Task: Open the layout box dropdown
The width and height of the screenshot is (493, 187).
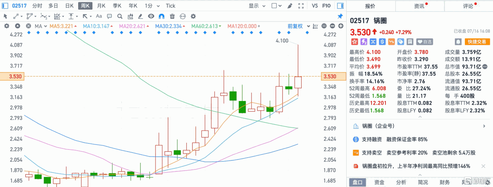Action: pyautogui.click(x=277, y=6)
